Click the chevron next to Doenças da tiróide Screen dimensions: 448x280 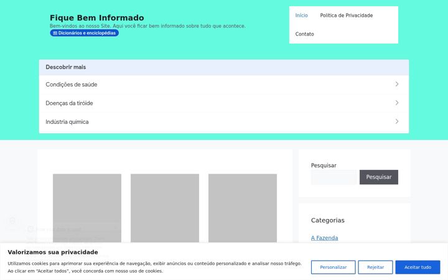pos(397,103)
